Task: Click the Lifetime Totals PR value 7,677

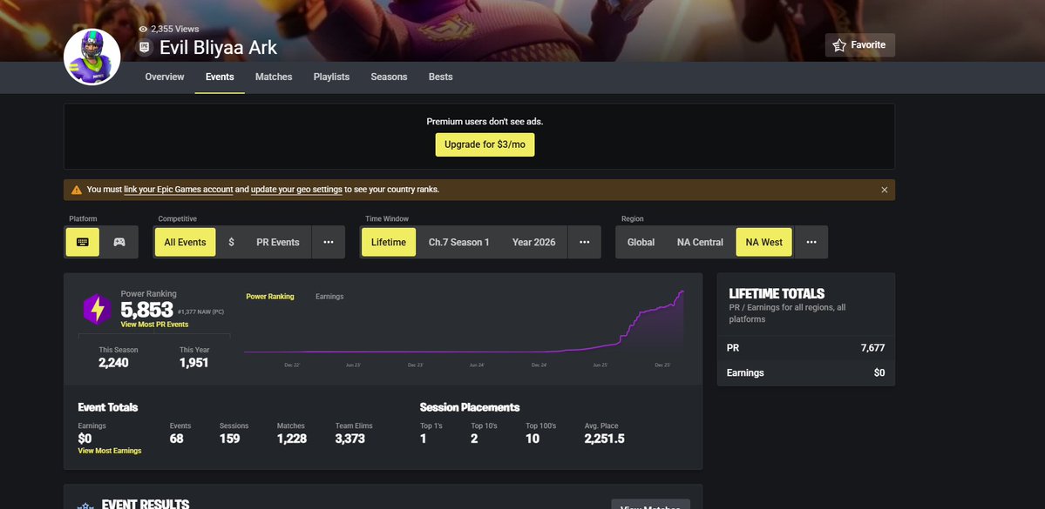Action: click(x=872, y=348)
